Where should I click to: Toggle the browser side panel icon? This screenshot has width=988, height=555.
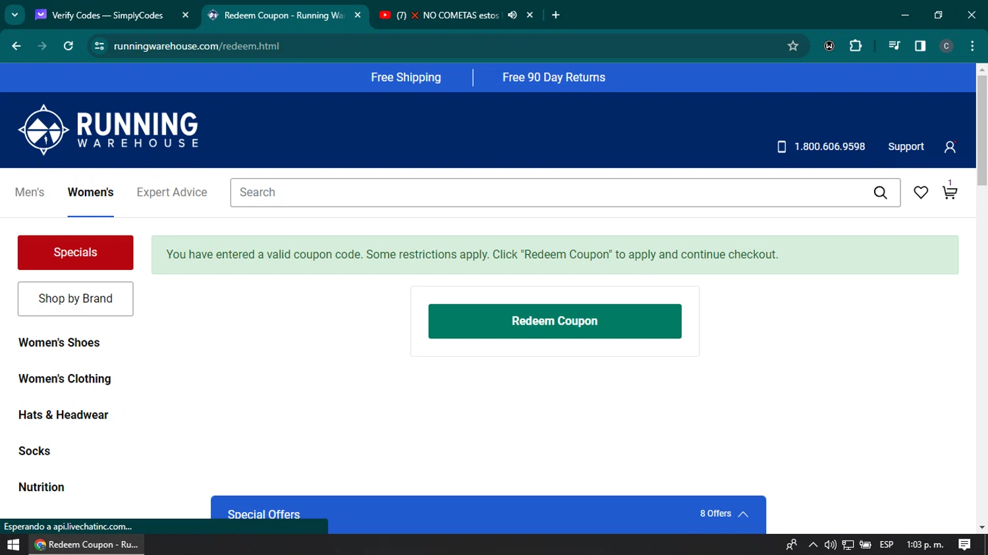[920, 46]
